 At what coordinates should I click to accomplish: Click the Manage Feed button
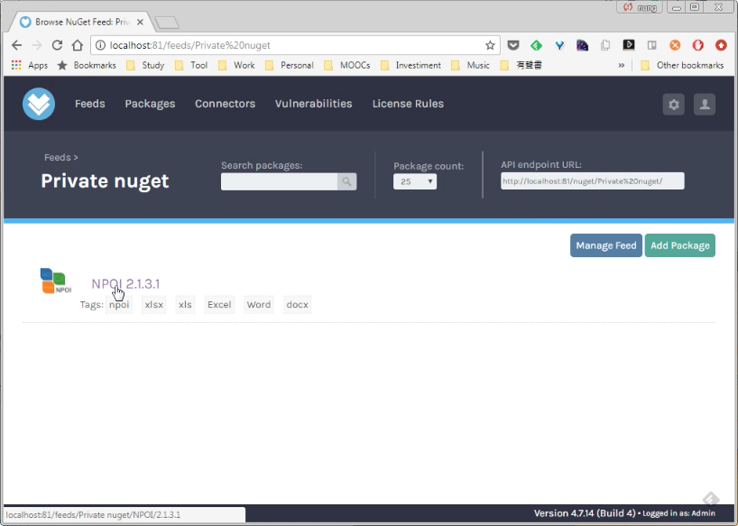[x=606, y=245]
